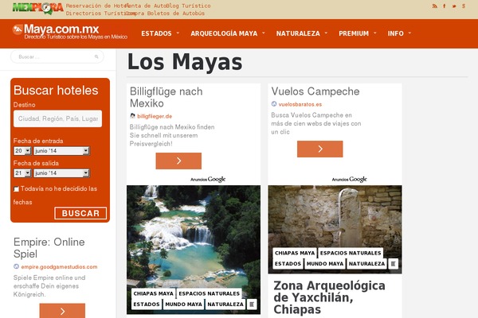Open the ESTADOS menu
Screen dimensions: 478x318
pyautogui.click(x=156, y=33)
